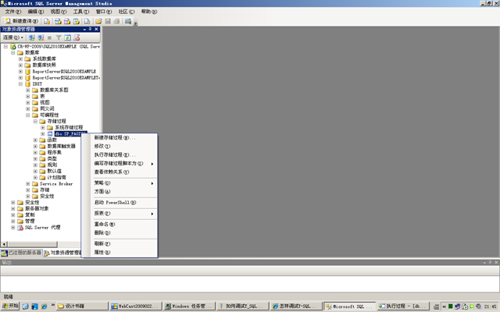Click the Analysis Services MDX Query icon
Viewport: 500px width, 312px height.
(x=58, y=21)
